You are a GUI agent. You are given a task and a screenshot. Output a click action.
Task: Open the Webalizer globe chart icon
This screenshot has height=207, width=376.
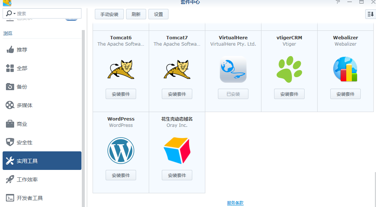coord(345,69)
